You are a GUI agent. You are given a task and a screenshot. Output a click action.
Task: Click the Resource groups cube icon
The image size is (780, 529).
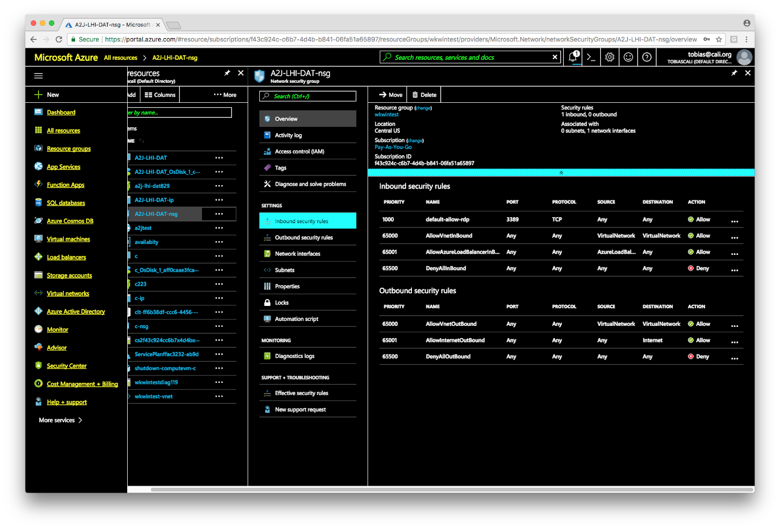click(x=39, y=148)
